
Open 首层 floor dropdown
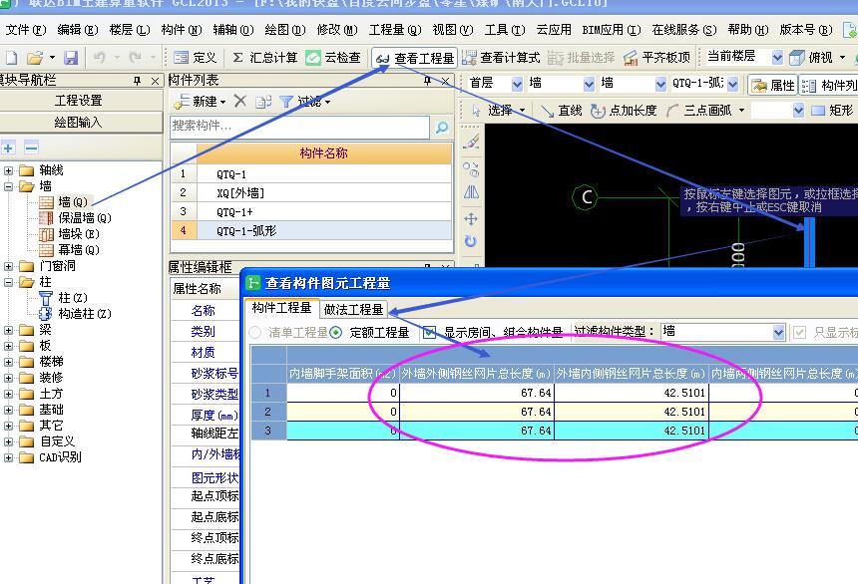click(517, 84)
